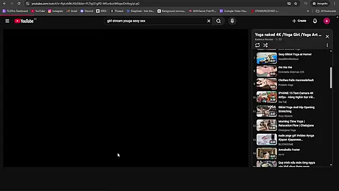The width and height of the screenshot is (339, 191).
Task: Select 'Morning Time Yoga | Relaxation Flow' video
Action: (296, 124)
